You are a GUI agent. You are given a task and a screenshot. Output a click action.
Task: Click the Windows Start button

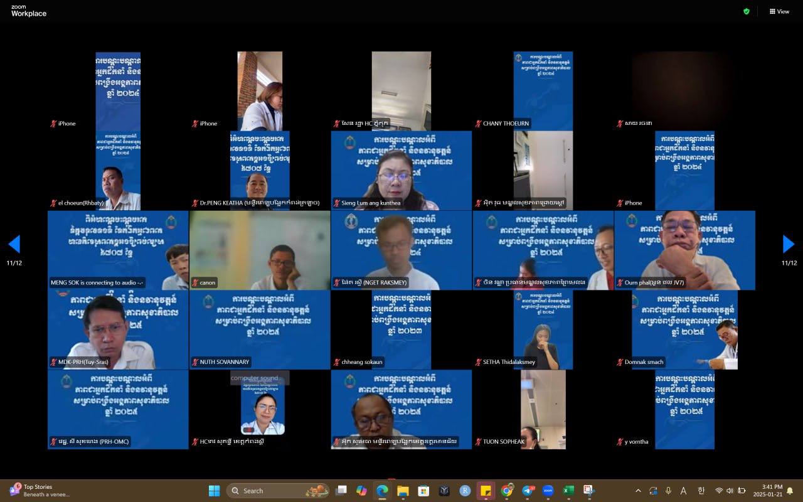click(x=214, y=491)
